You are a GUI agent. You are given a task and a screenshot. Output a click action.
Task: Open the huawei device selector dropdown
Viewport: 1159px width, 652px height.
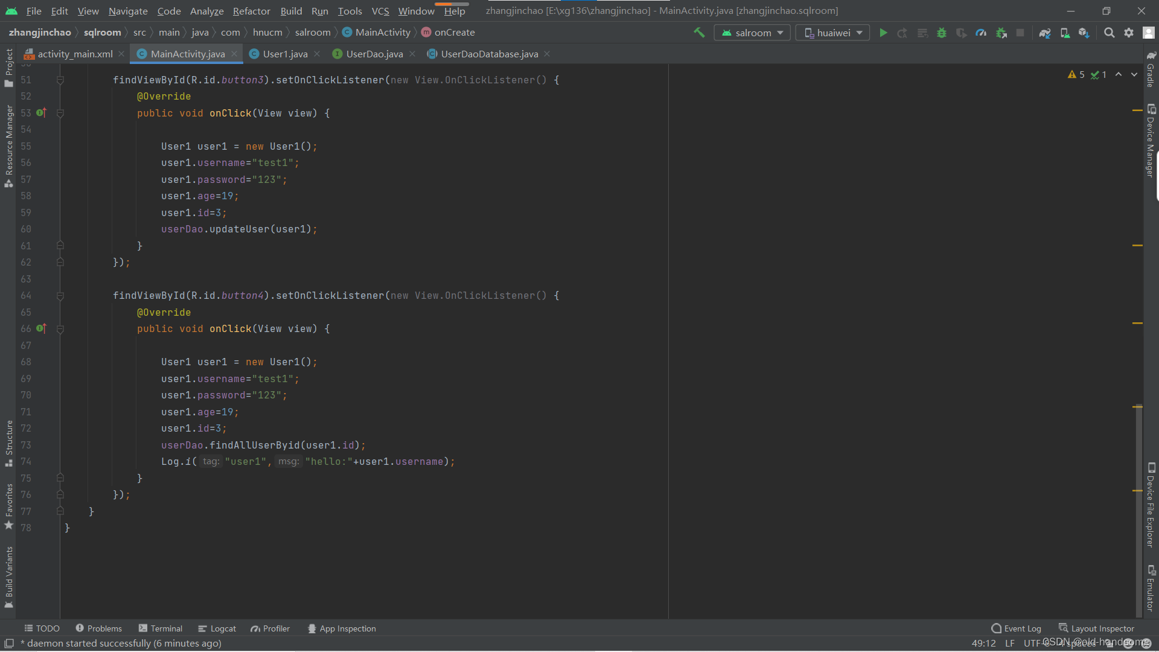(833, 33)
